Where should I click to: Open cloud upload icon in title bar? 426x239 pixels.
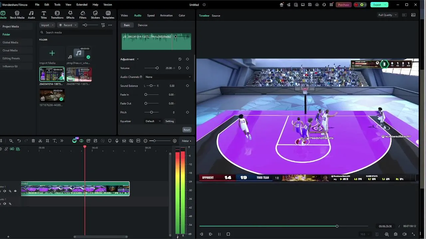317,5
